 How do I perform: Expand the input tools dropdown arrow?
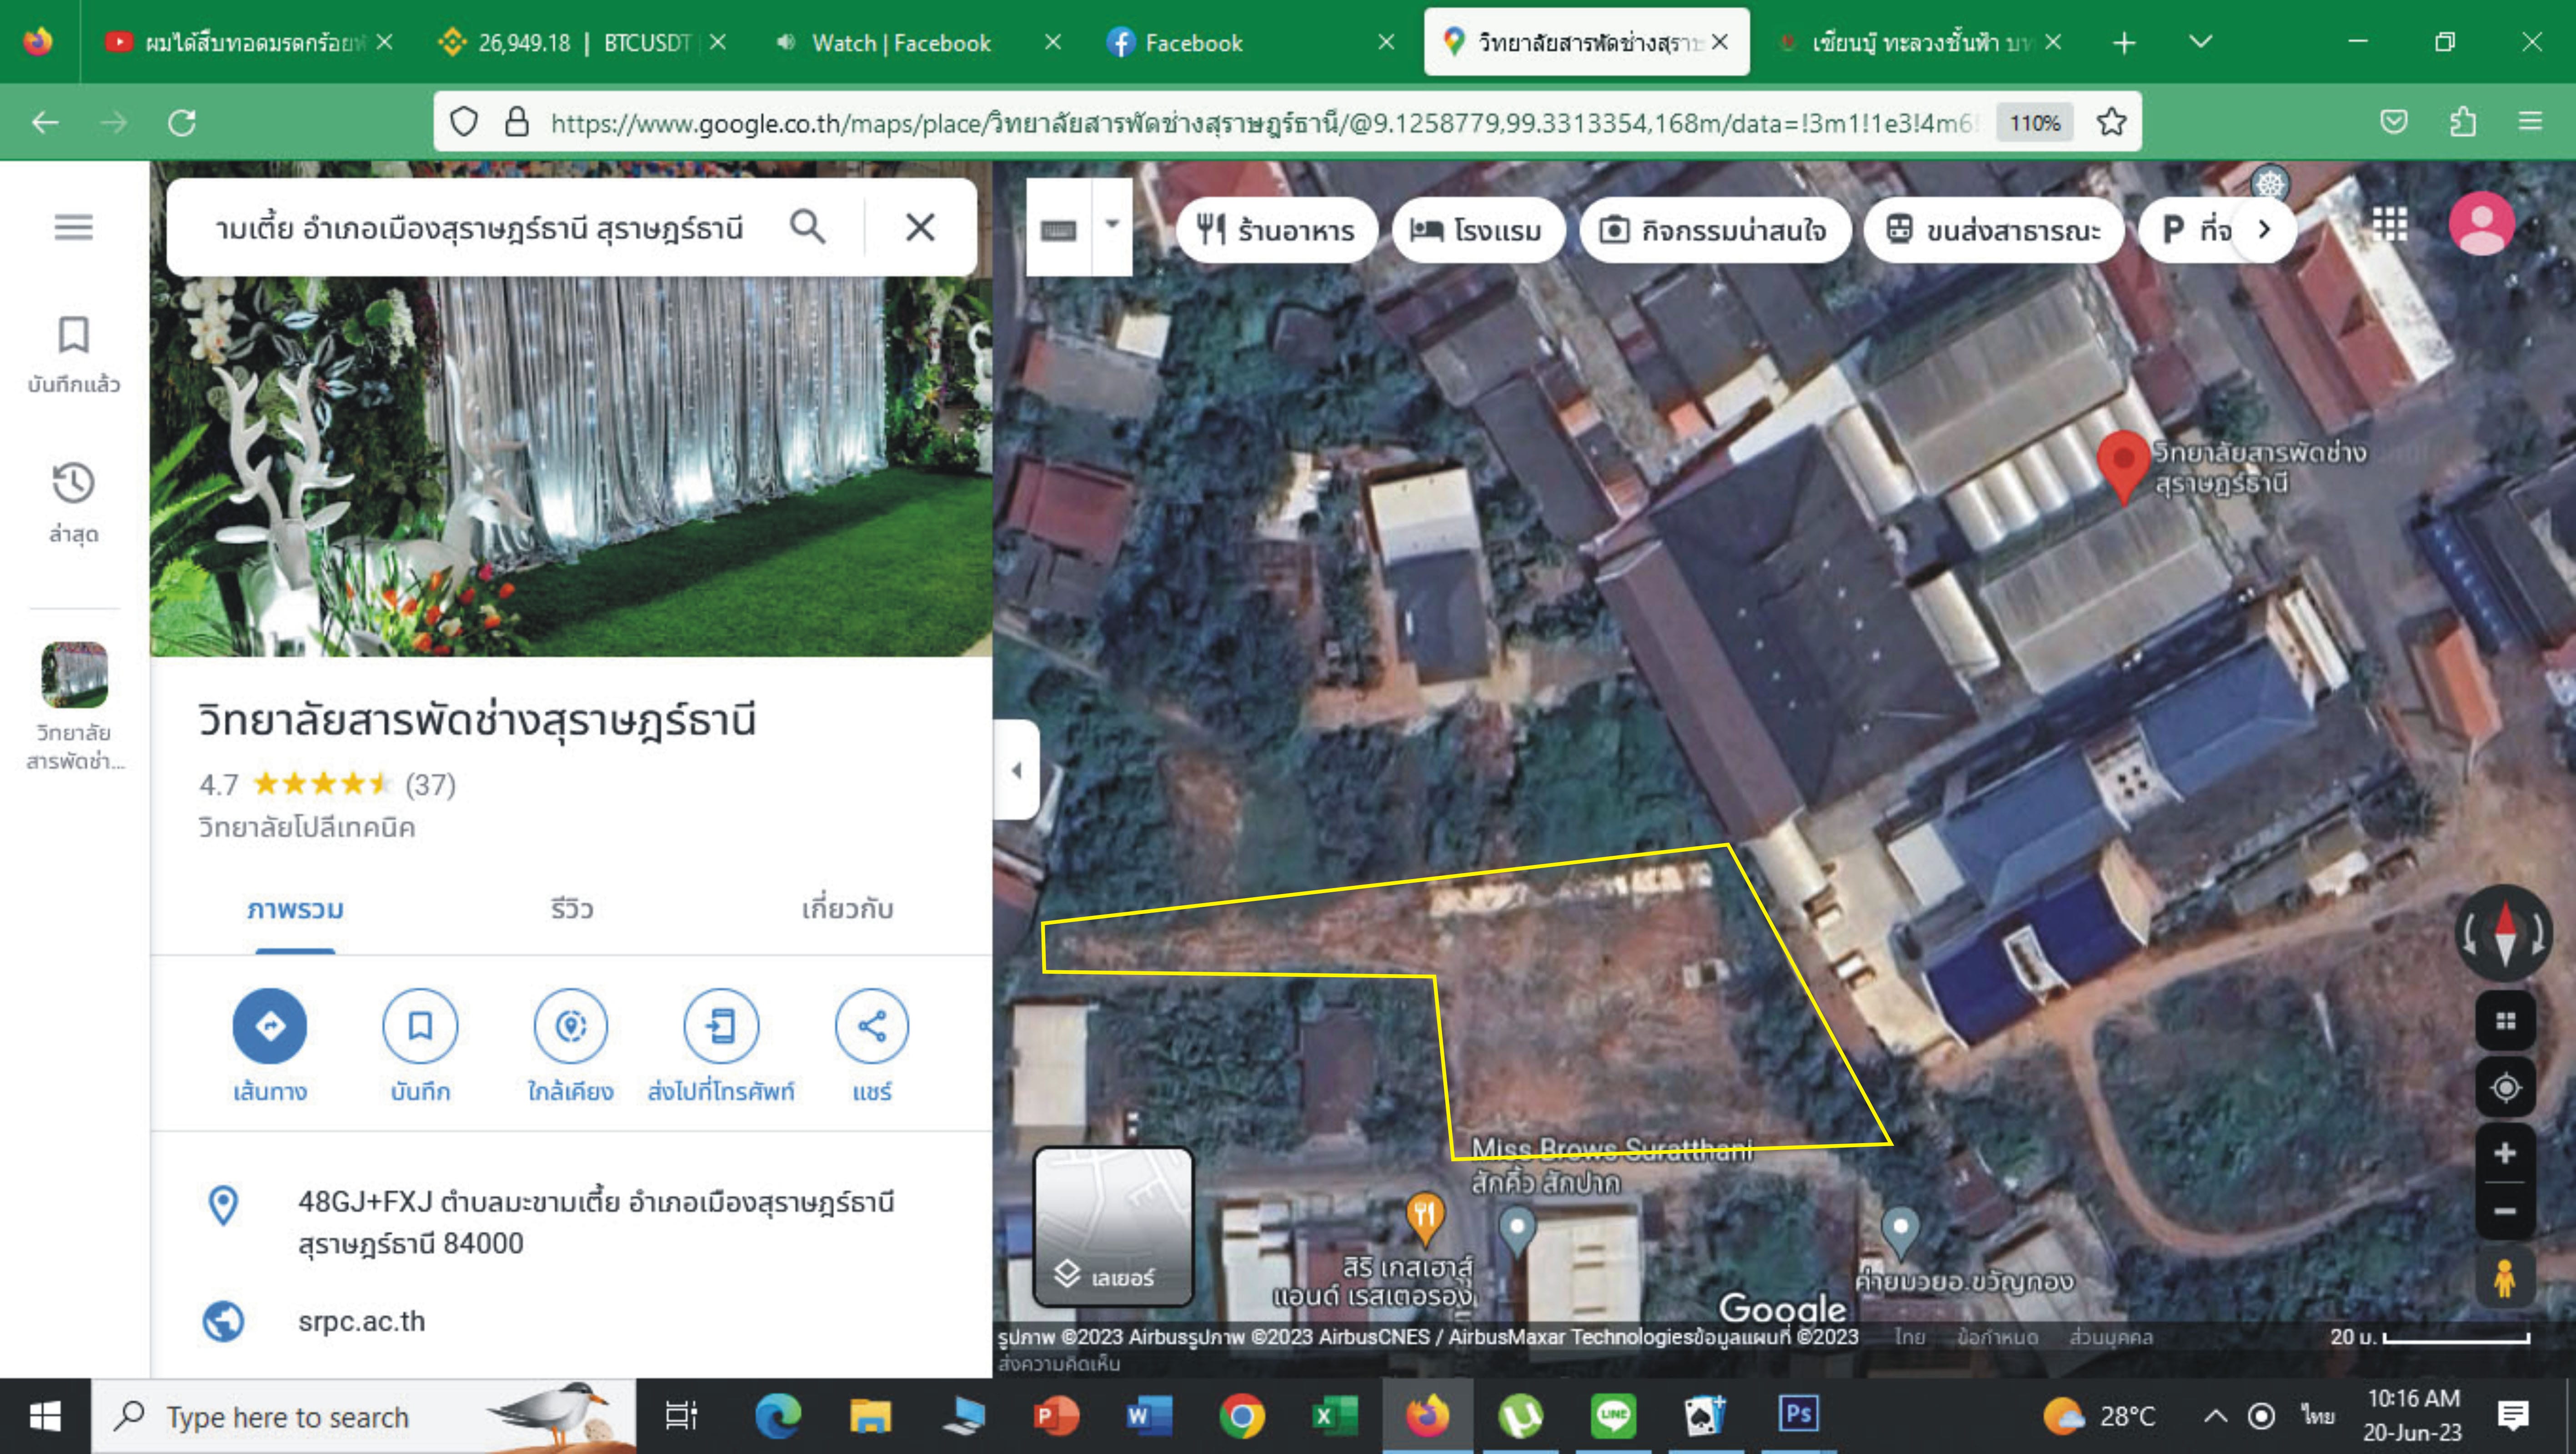(x=1112, y=225)
